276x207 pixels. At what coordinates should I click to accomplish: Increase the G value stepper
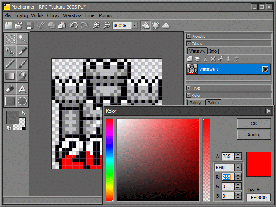coord(238,185)
